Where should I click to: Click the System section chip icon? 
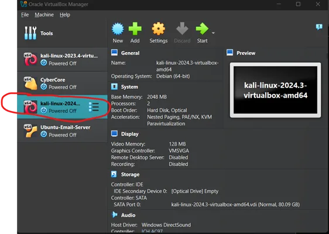114,87
